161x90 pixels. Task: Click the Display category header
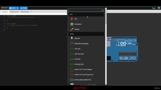[86, 34]
